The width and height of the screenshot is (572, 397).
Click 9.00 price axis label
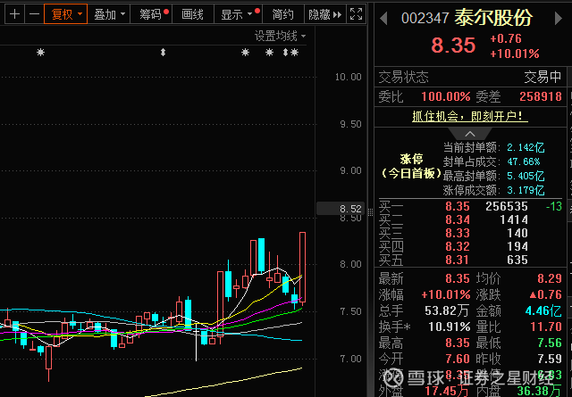click(x=351, y=170)
